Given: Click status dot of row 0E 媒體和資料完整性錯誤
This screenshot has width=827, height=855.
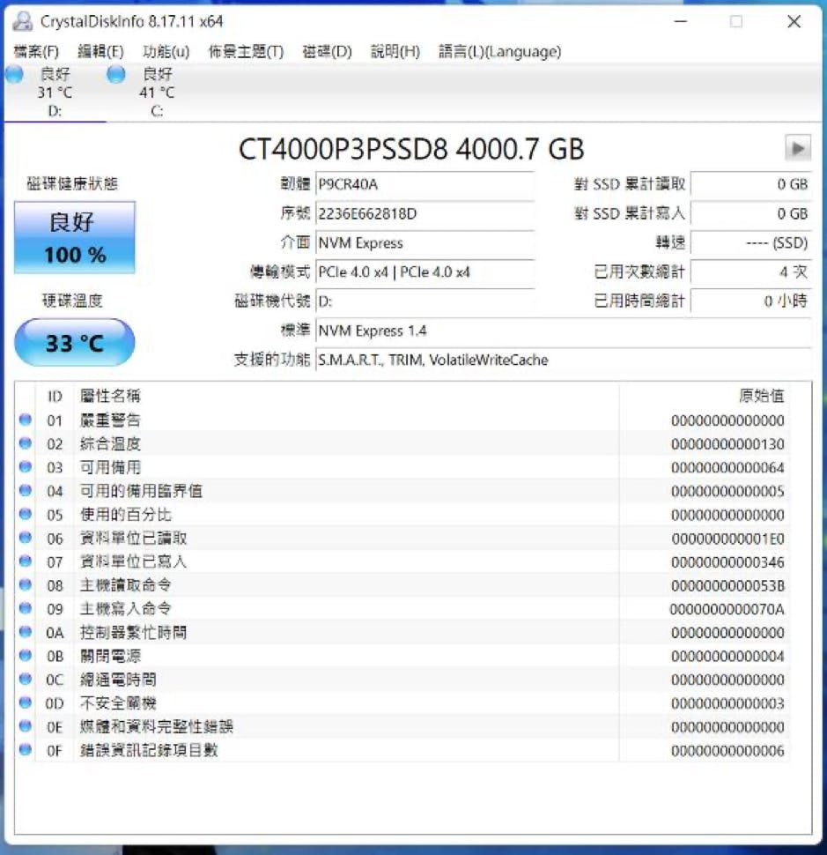Looking at the screenshot, I should (25, 725).
